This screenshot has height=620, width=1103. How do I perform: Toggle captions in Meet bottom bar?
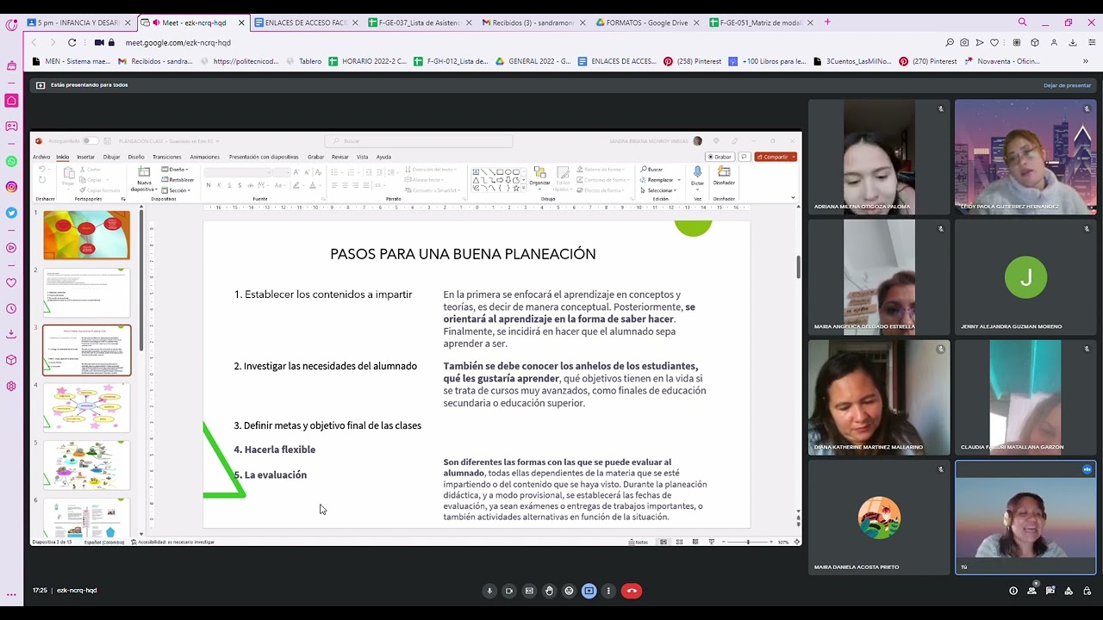[529, 591]
